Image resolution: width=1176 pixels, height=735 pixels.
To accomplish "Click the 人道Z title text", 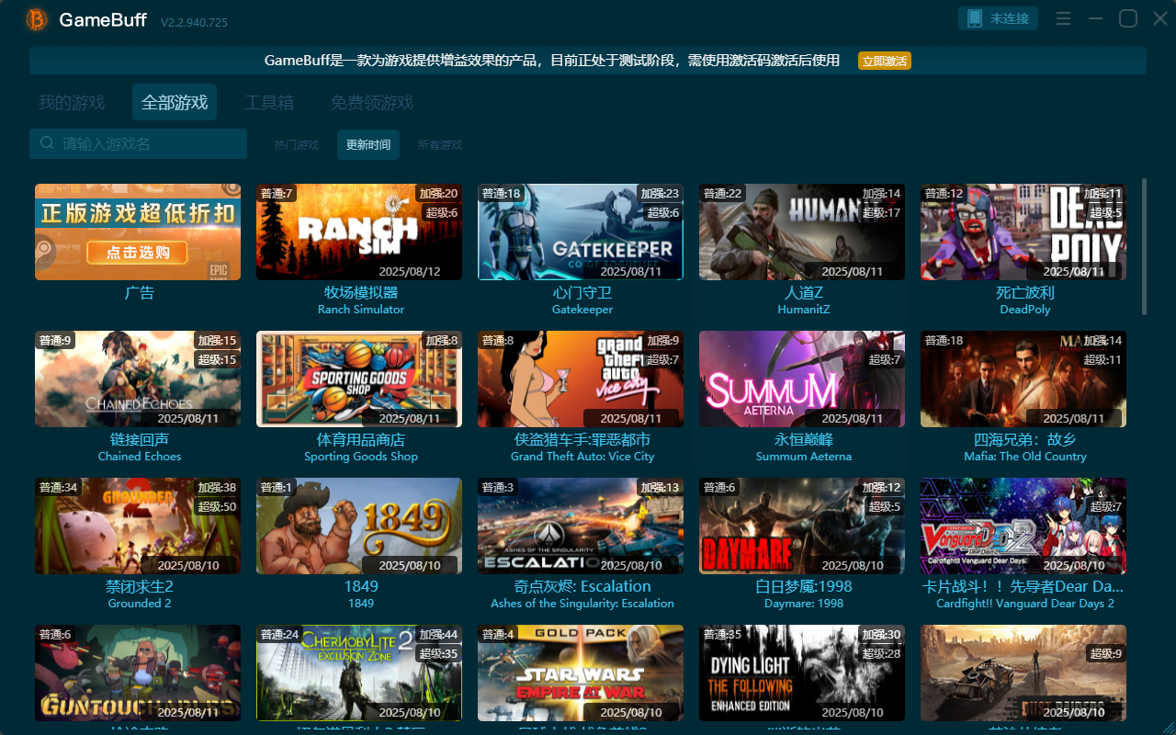I will 804,292.
